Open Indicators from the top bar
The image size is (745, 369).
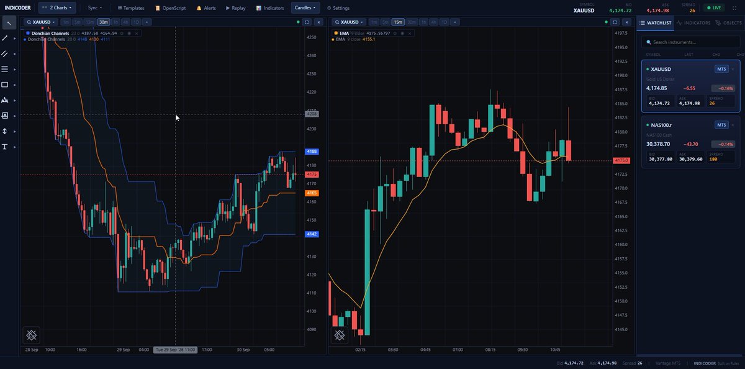(269, 8)
